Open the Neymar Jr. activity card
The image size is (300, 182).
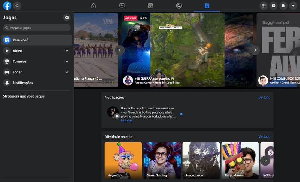tap(123, 160)
